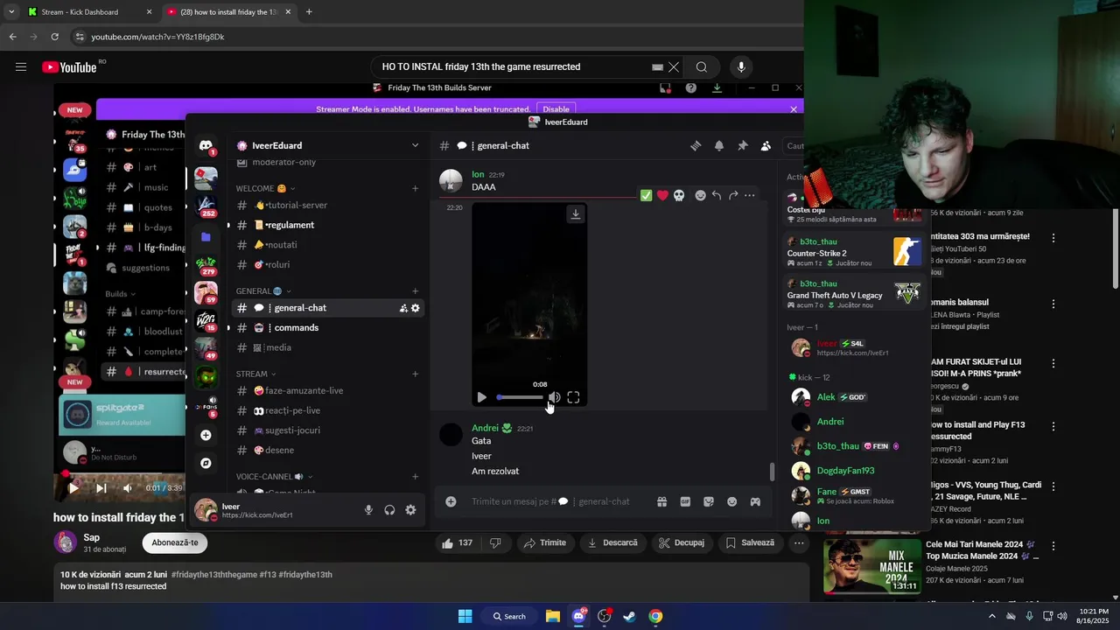Open pinned messages in general-chat
1120x630 pixels.
743,146
